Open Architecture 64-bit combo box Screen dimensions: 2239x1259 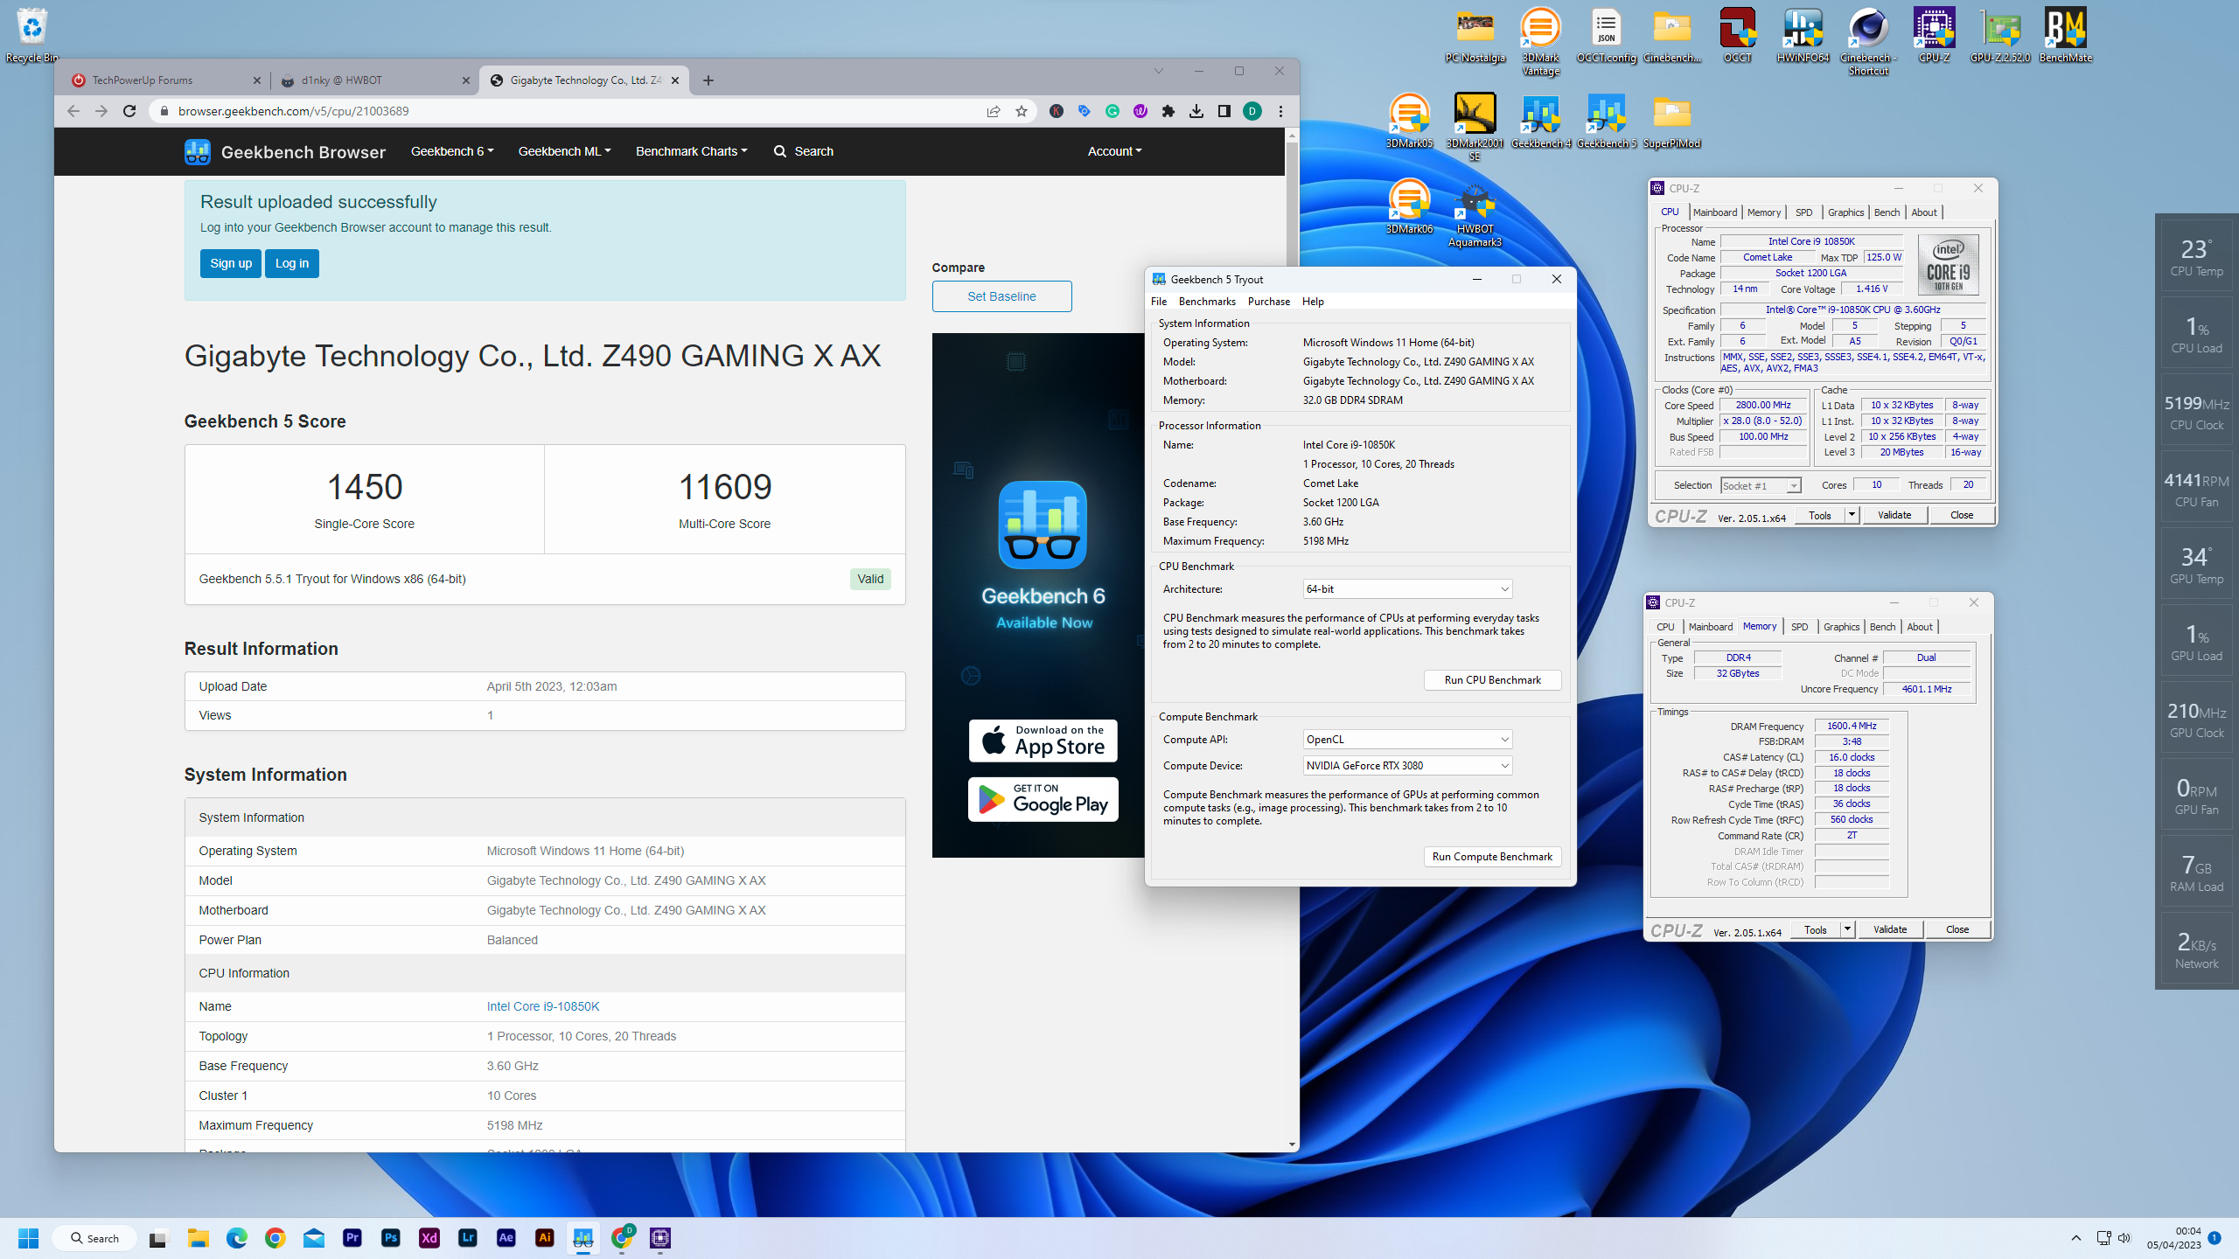[x=1407, y=589]
